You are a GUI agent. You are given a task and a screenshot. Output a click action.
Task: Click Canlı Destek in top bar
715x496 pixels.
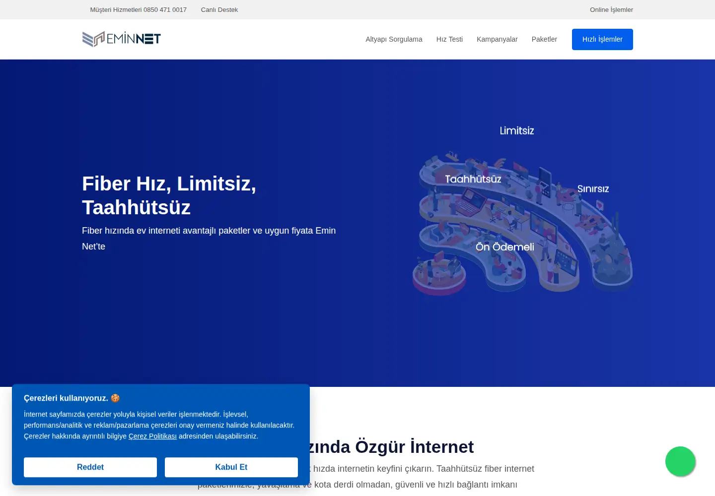point(219,9)
